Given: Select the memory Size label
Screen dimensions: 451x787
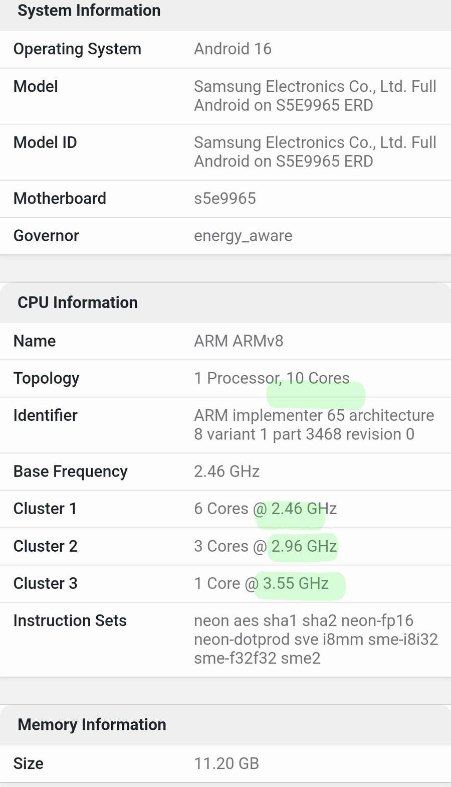Looking at the screenshot, I should click(28, 763).
